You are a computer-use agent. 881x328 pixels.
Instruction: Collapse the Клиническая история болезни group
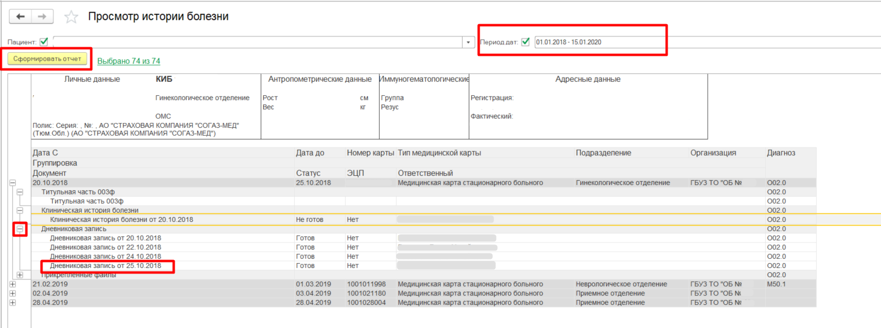point(20,210)
